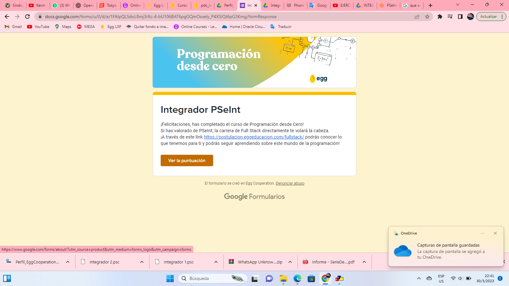Expand options for integrador 2.psc download
509x286 pixels.
(142, 262)
